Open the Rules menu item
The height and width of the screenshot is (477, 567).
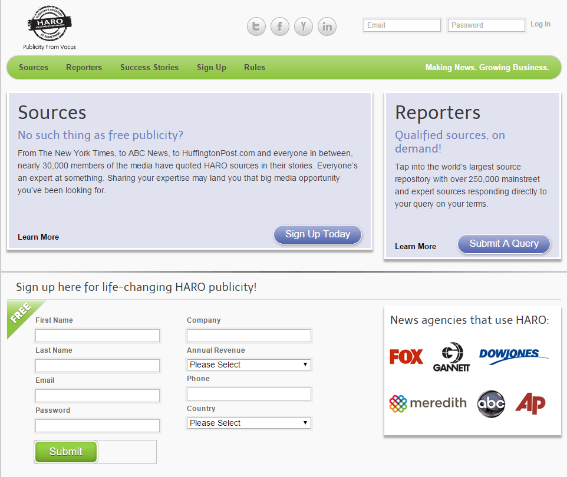[255, 67]
